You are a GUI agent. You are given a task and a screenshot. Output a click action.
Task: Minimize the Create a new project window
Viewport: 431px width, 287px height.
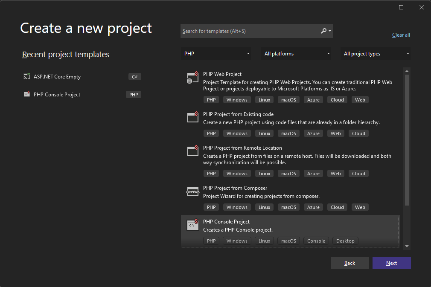[x=381, y=7]
